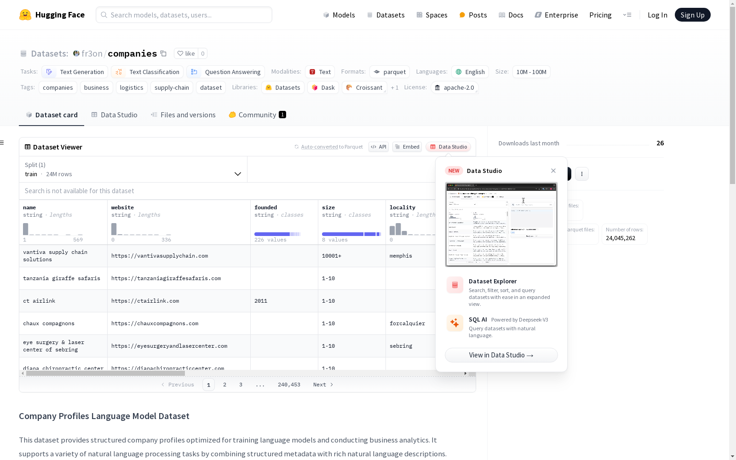The image size is (736, 460).
Task: Expand the Split train dropdown
Action: (x=133, y=169)
